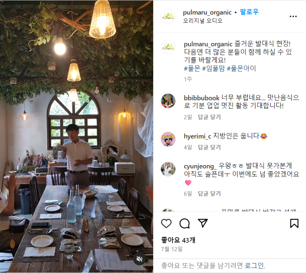306x273 pixels.
Task: Reply to cyunjeong_ comment via 답글 달기
Action: click(209, 194)
